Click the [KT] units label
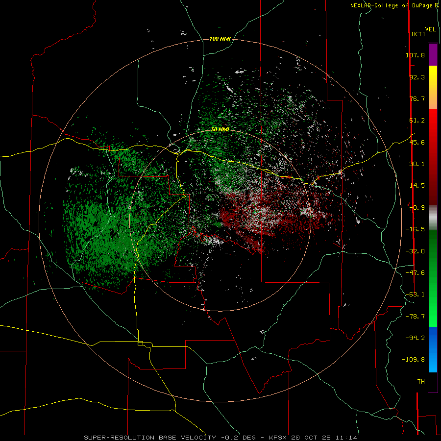This screenshot has width=441, height=441. point(418,34)
